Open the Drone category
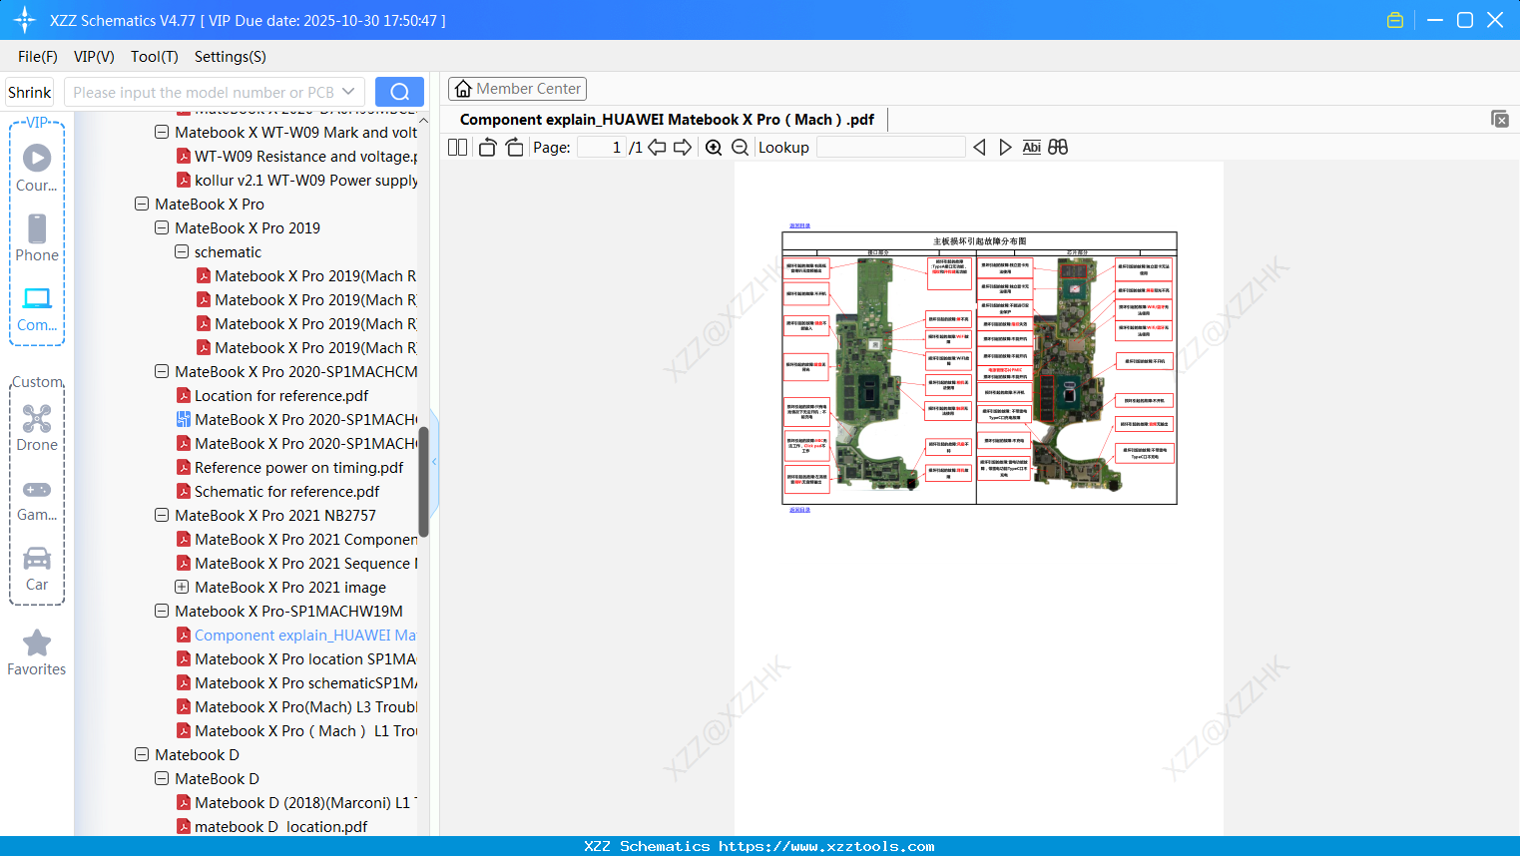Viewport: 1520px width, 856px height. pyautogui.click(x=37, y=427)
